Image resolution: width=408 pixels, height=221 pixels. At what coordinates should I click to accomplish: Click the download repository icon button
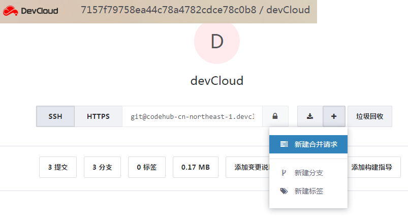pos(310,116)
